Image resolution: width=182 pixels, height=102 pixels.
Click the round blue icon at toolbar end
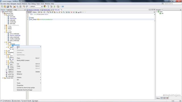point(63,7)
